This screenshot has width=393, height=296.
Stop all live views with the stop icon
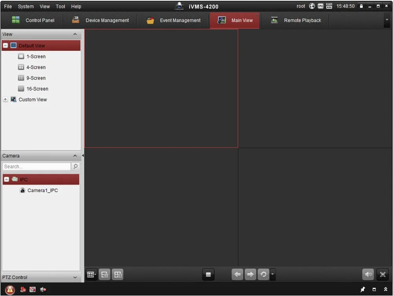(208, 274)
